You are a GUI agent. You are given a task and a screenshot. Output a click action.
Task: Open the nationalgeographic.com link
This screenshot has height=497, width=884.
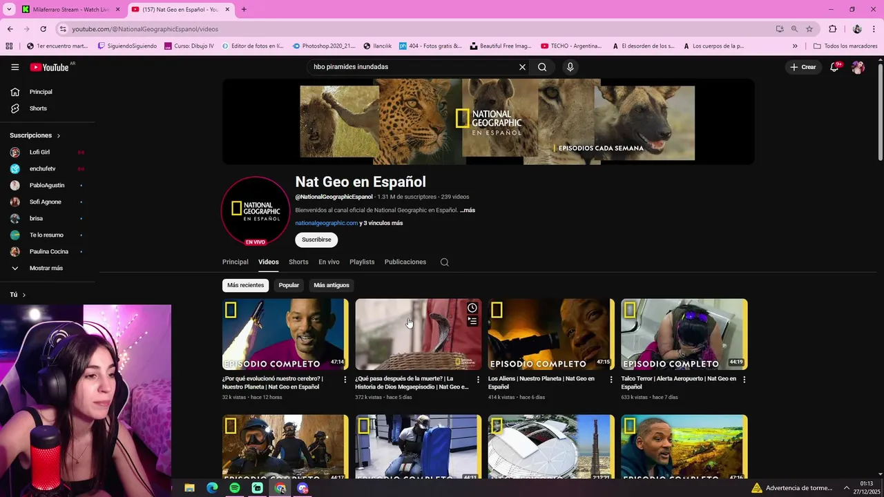(x=327, y=223)
